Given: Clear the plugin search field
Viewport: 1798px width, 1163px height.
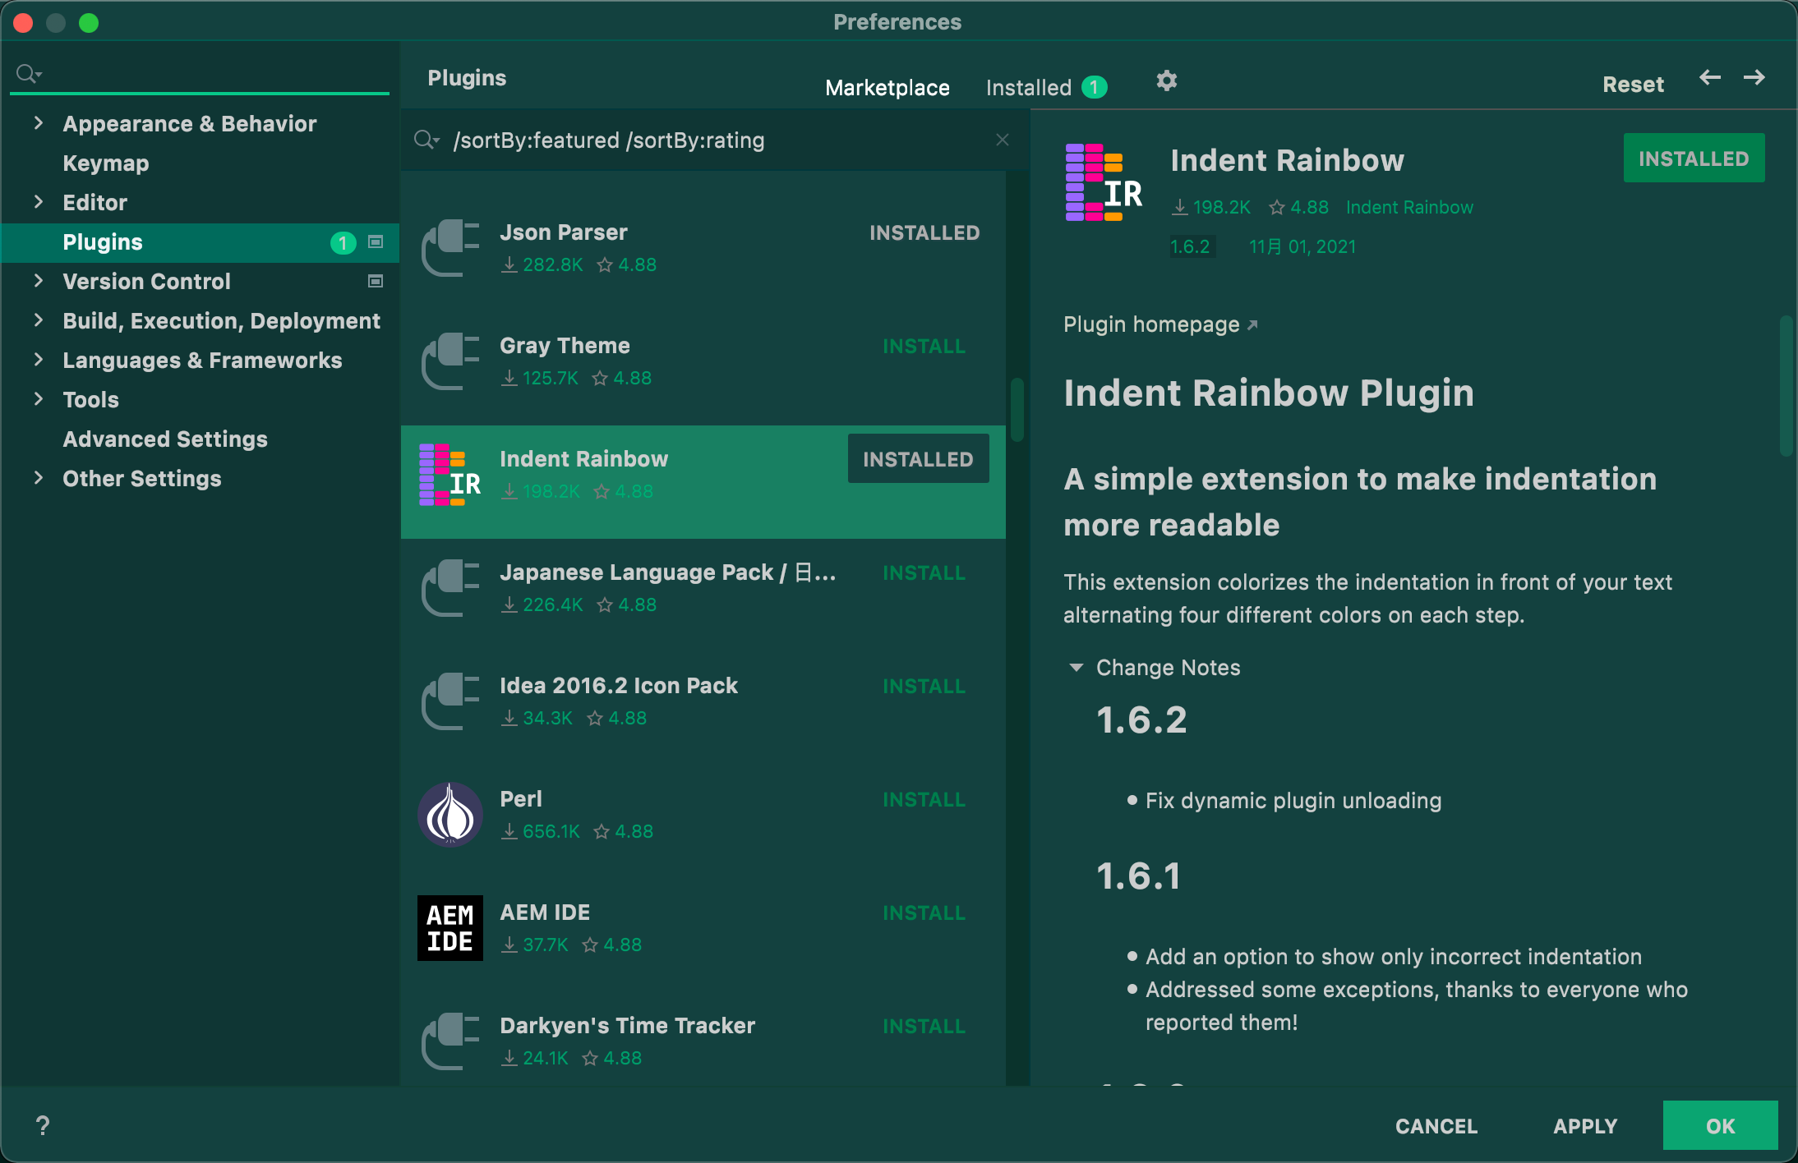Looking at the screenshot, I should point(1002,140).
